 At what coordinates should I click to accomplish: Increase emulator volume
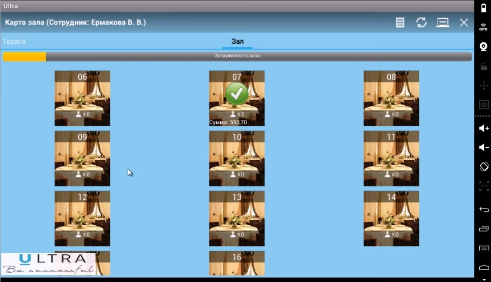click(484, 128)
